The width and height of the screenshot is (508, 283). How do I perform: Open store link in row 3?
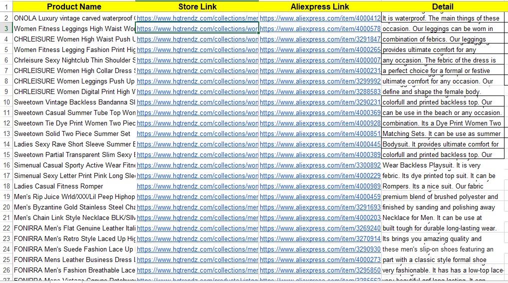pos(197,28)
